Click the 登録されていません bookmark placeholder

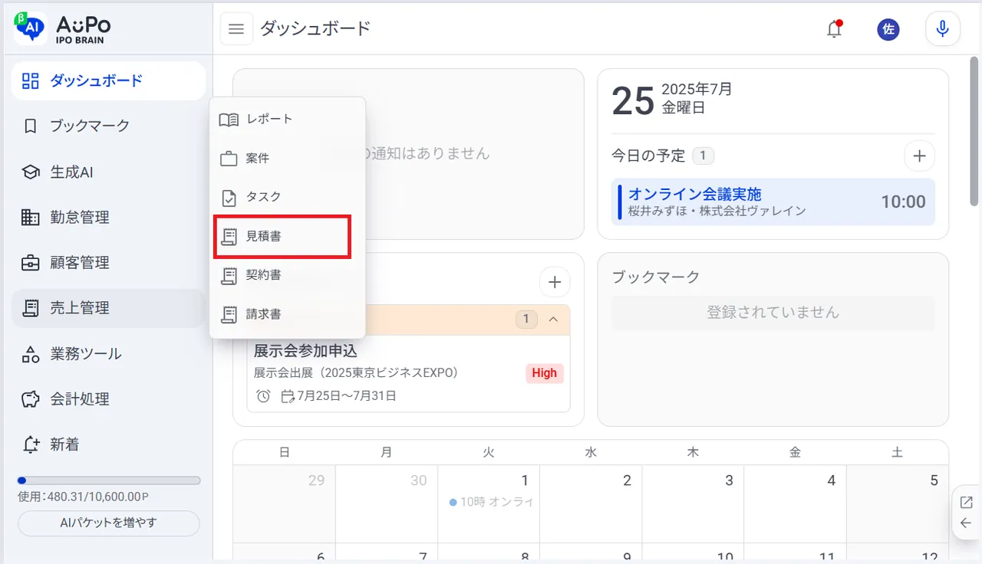coord(773,313)
